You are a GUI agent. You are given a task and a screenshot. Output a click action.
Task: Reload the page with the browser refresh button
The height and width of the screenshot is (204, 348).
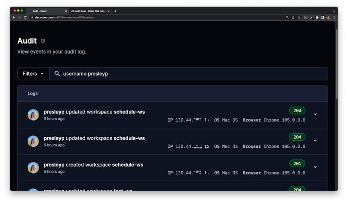coord(25,17)
